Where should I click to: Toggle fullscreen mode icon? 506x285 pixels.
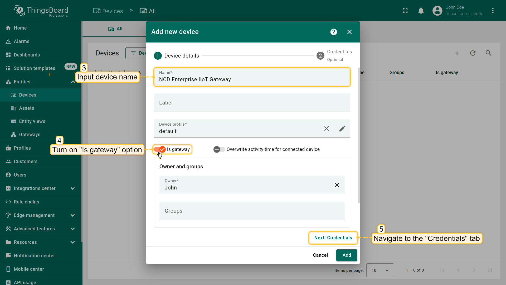coord(405,11)
